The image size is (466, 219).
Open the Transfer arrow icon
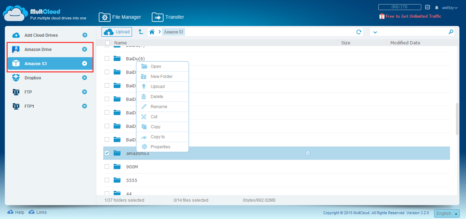(157, 17)
